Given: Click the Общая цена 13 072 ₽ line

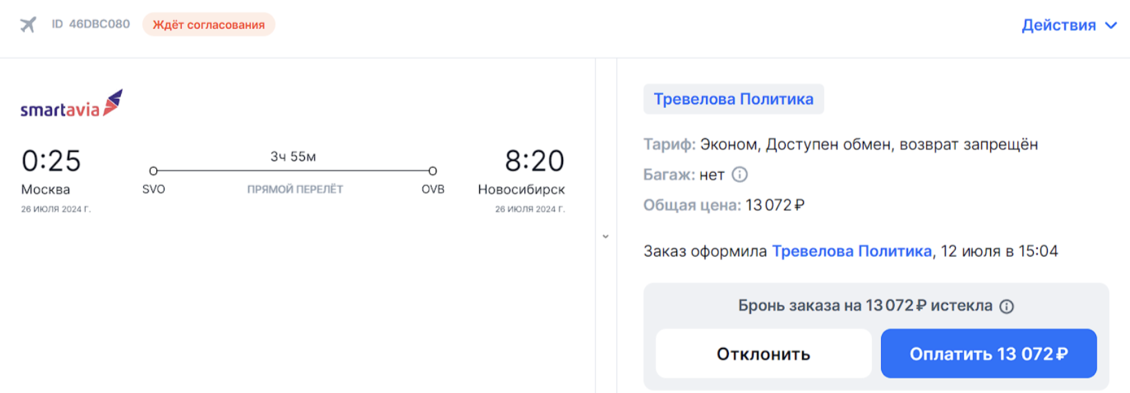Looking at the screenshot, I should coord(724,205).
